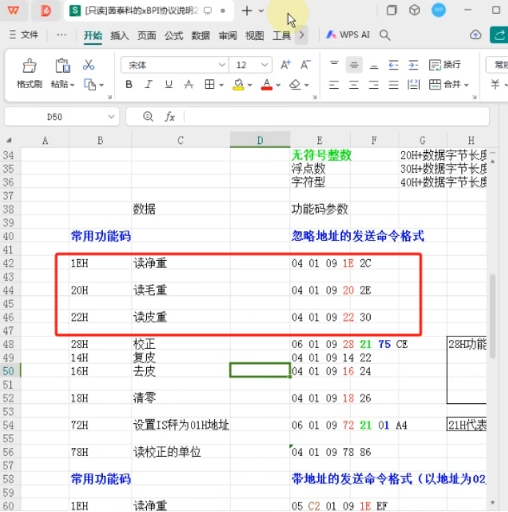The image size is (508, 512).
Task: Click the green share button
Action: pyautogui.click(x=499, y=35)
